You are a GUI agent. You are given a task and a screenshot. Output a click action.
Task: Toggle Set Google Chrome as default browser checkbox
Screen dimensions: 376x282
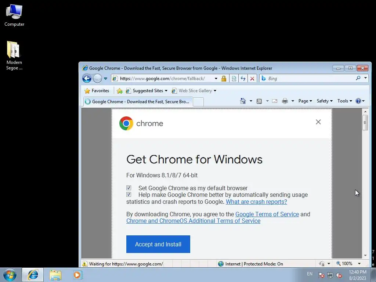click(129, 188)
